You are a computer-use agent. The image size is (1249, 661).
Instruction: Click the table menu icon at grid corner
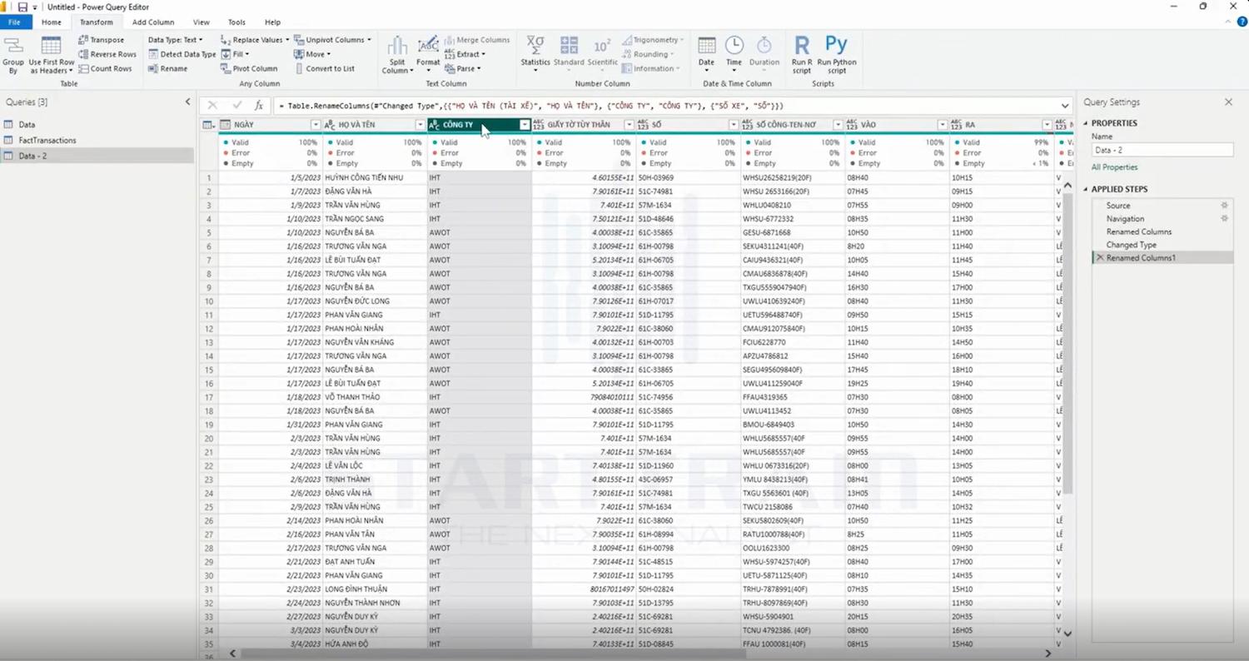tap(209, 125)
